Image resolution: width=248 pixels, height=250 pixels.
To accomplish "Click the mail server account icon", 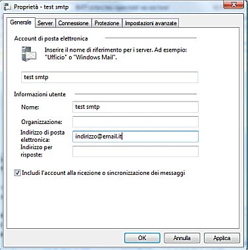I will coord(29,54).
